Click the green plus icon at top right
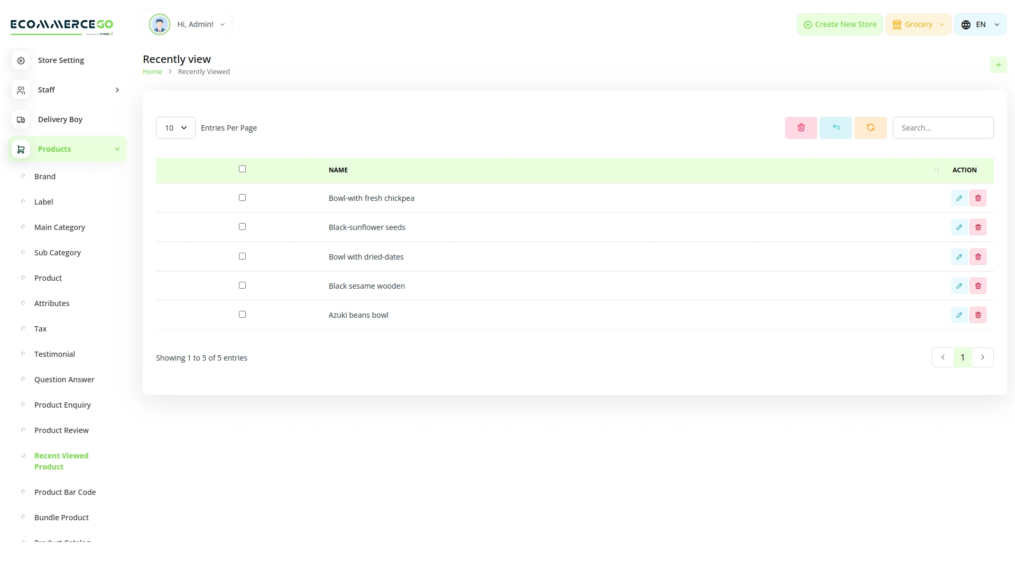 pos(999,64)
